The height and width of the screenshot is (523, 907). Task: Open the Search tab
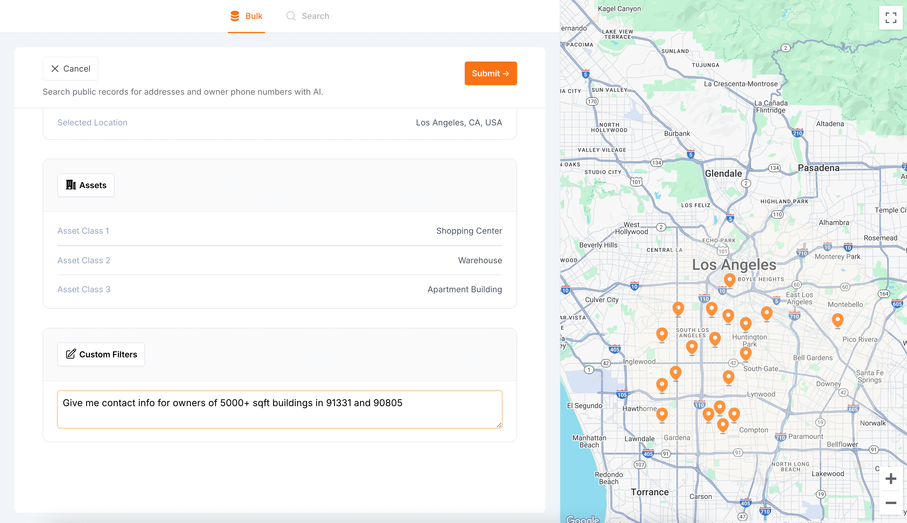click(x=307, y=16)
